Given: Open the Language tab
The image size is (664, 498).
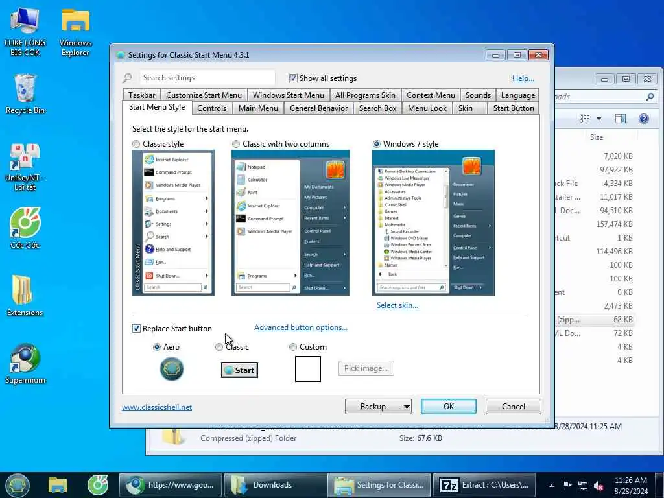Looking at the screenshot, I should 518,95.
